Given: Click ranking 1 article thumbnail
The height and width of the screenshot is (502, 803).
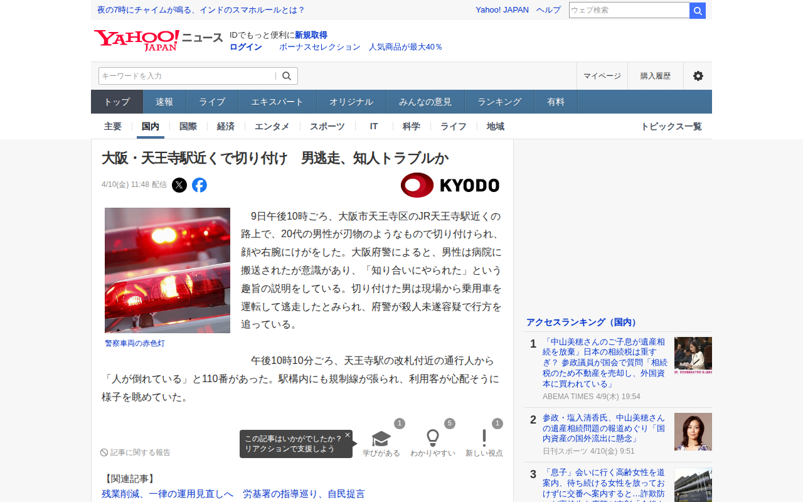Looking at the screenshot, I should click(x=693, y=356).
